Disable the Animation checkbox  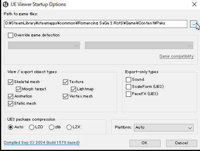[x=10, y=96]
